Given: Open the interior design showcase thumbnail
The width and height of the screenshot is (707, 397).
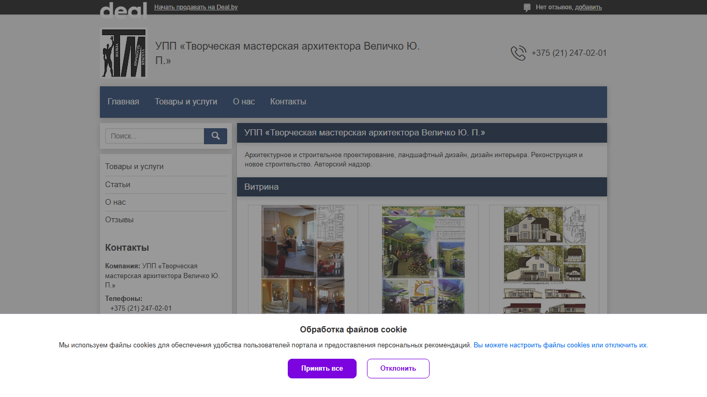Looking at the screenshot, I should [303, 259].
